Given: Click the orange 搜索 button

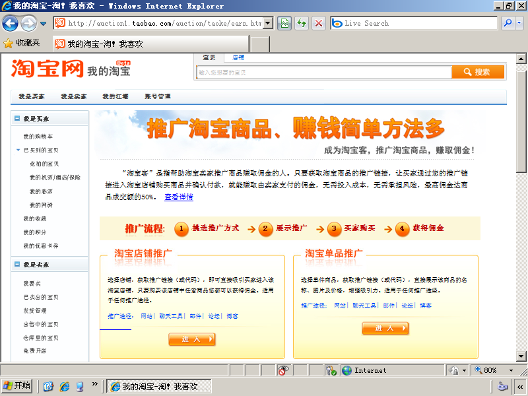Looking at the screenshot, I should 478,72.
